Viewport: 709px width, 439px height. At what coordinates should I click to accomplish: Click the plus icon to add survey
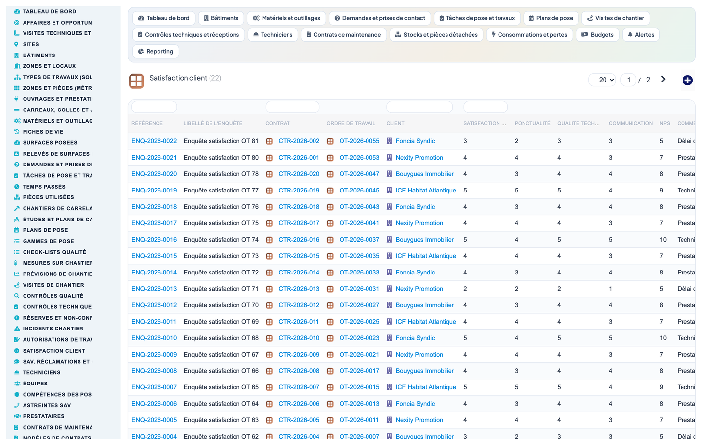(x=687, y=80)
